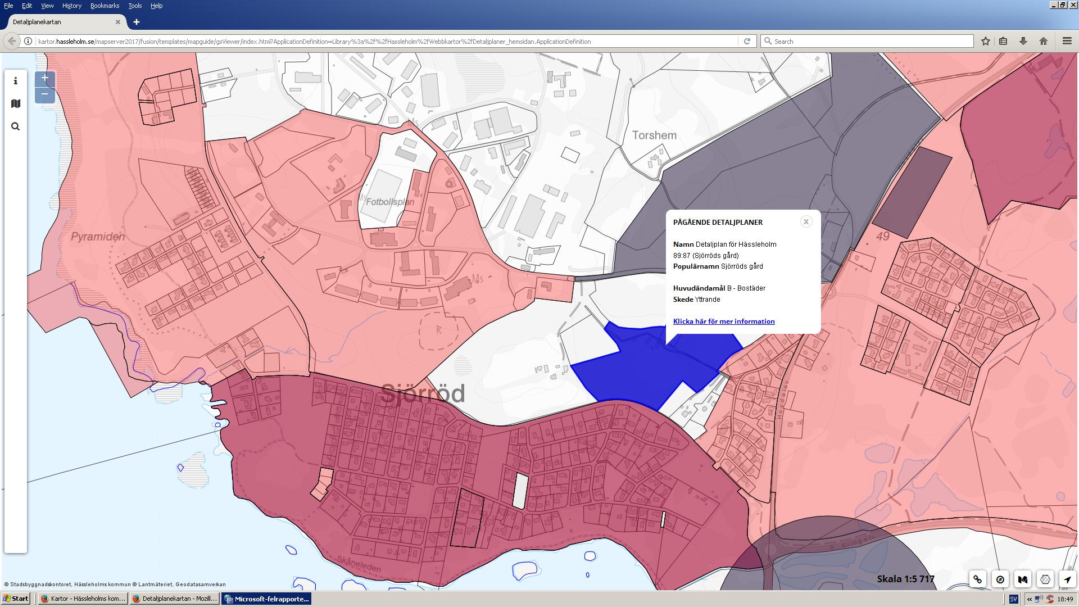Switch to 'Detaljplanekartan - Mozill...' taskbar window
The width and height of the screenshot is (1079, 607).
(x=175, y=599)
